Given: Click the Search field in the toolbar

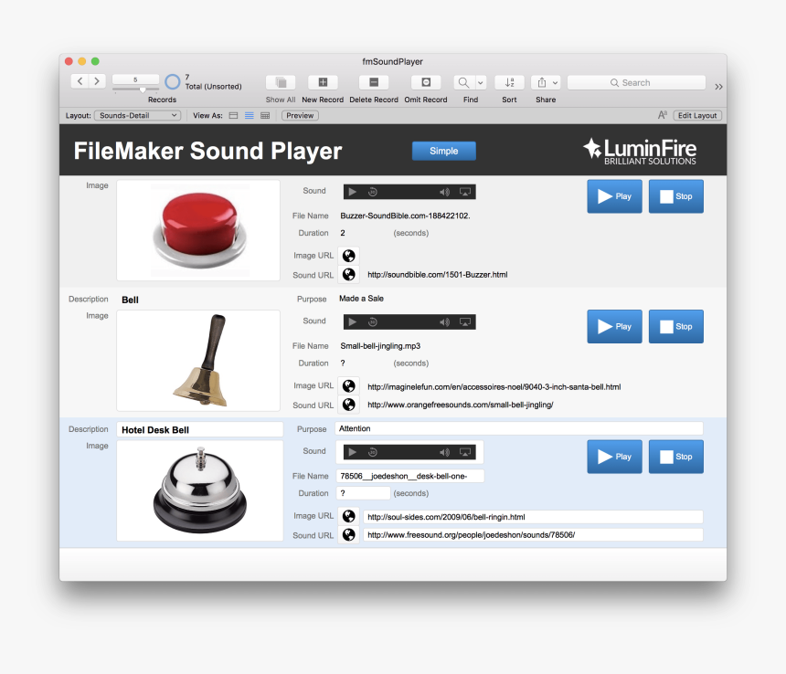Looking at the screenshot, I should click(636, 82).
